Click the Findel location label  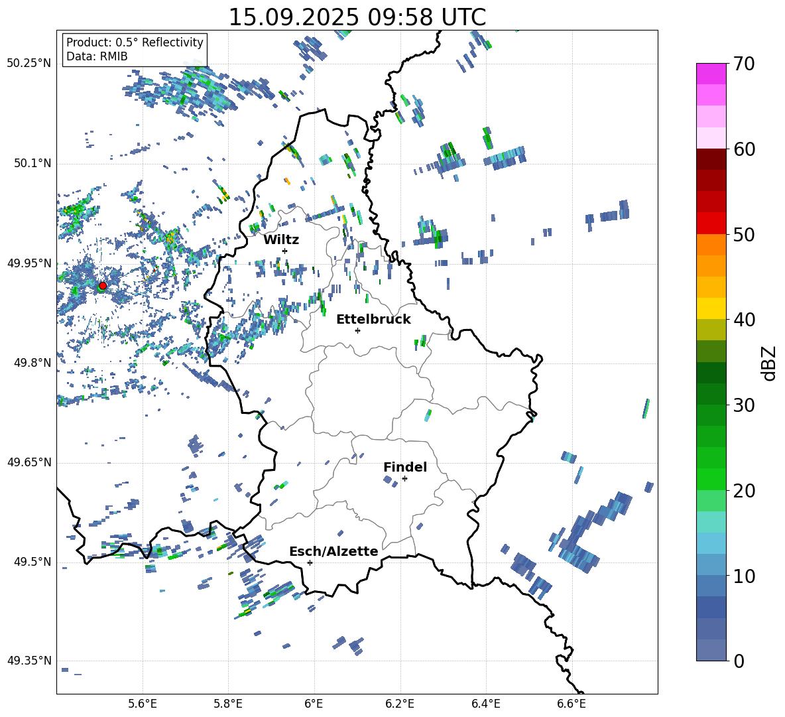pyautogui.click(x=405, y=467)
